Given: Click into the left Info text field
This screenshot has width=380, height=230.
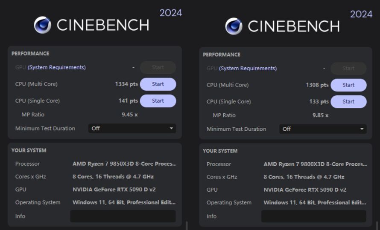Looking at the screenshot, I should 123,216.
